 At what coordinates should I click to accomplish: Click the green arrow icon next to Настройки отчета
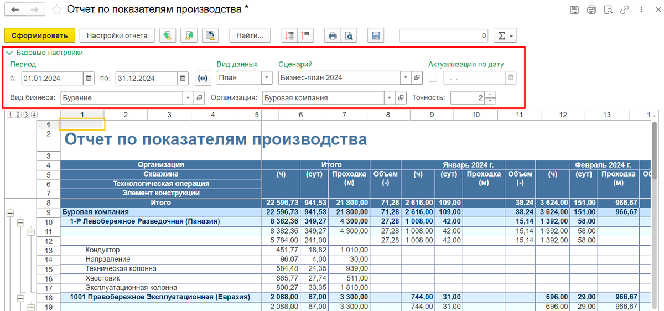tap(168, 35)
